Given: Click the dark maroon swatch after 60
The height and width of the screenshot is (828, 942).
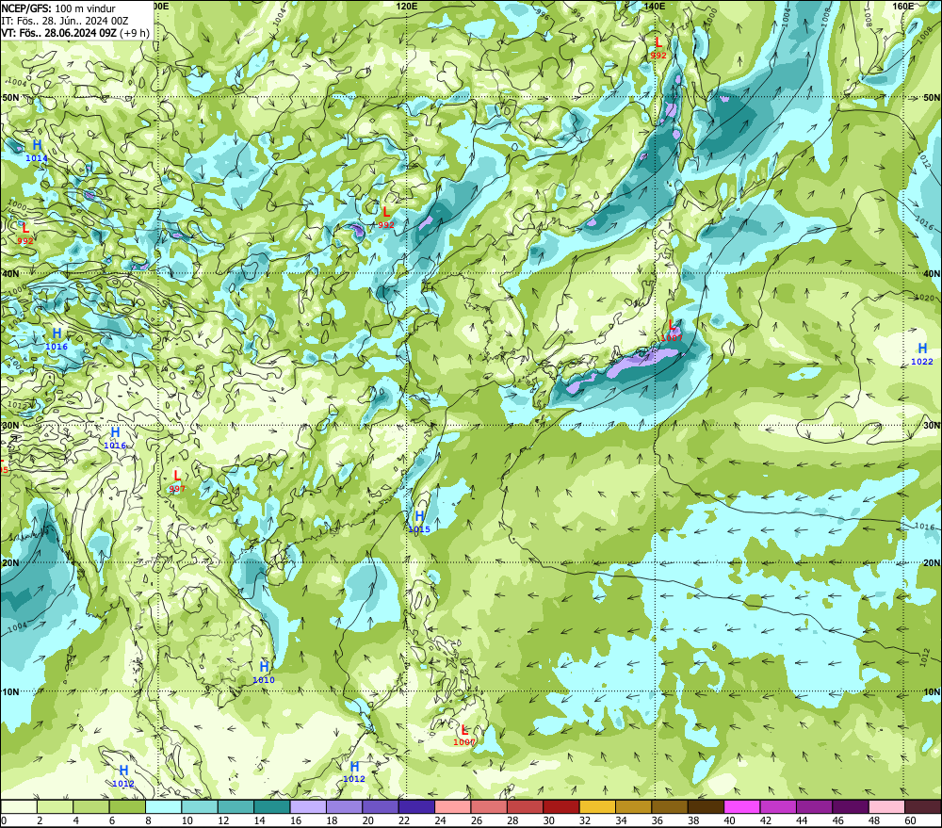Looking at the screenshot, I should 923,806.
